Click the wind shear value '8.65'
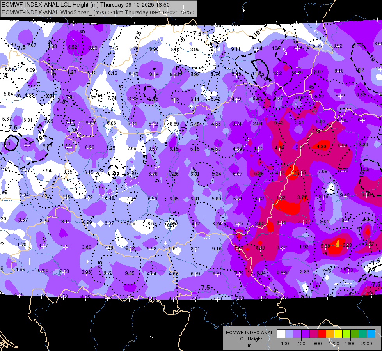This screenshot has height=351, width=382. [68, 172]
